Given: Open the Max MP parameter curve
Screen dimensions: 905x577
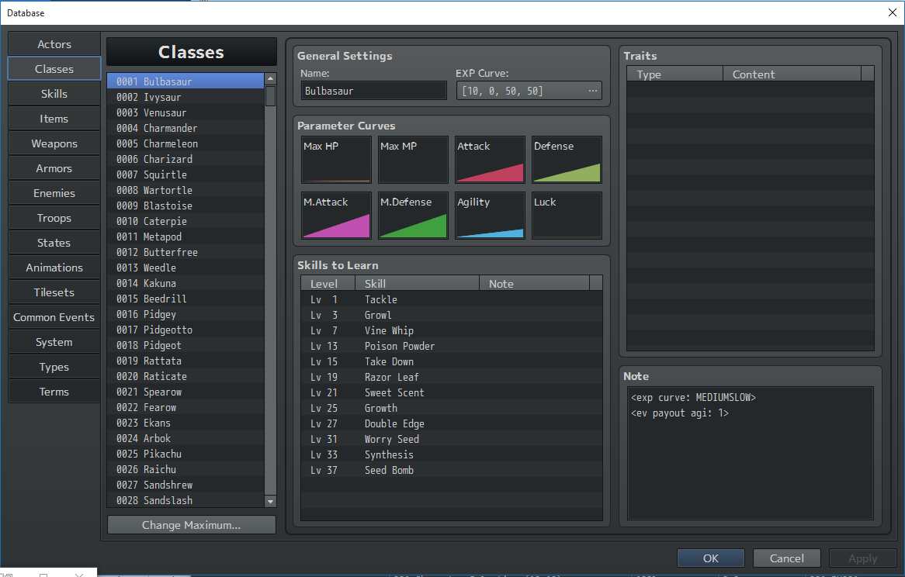Looking at the screenshot, I should point(413,160).
